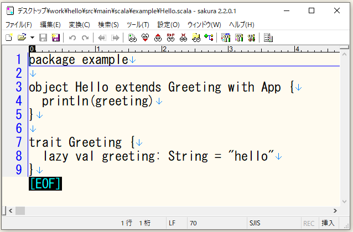Save the file with the floppy icon
The width and height of the screenshot is (353, 232).
click(x=43, y=38)
